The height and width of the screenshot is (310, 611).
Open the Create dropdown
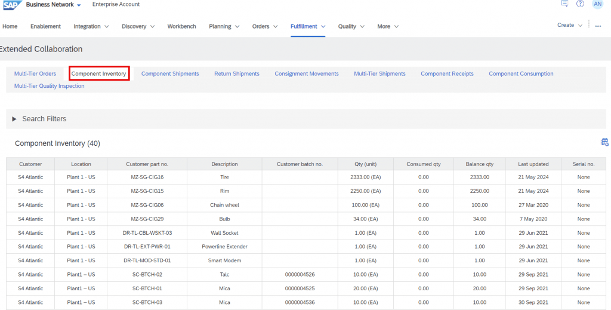[x=570, y=25]
